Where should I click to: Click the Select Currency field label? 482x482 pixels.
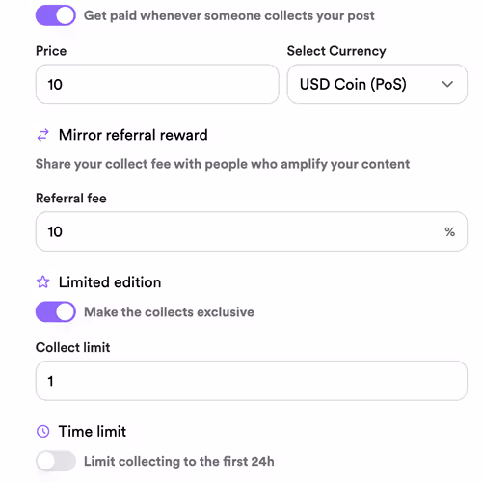(336, 51)
